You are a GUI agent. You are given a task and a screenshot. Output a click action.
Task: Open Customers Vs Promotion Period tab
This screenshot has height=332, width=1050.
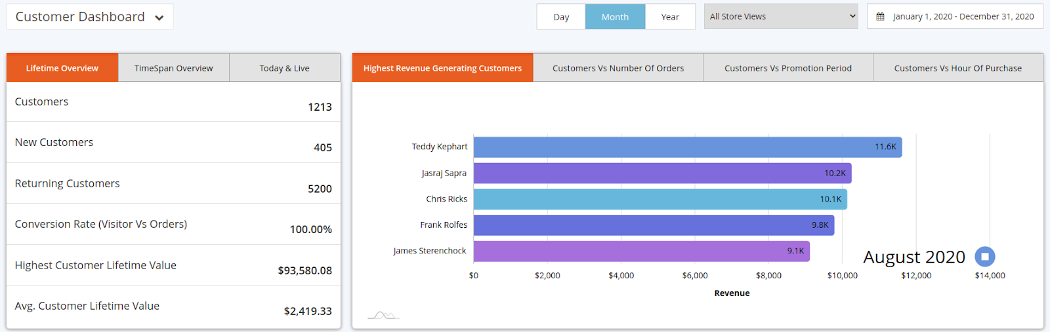click(787, 68)
